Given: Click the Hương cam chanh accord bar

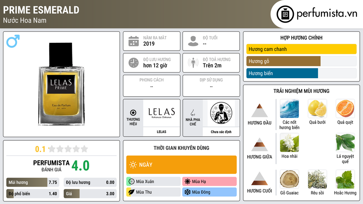Looking at the screenshot, I should (301, 49).
